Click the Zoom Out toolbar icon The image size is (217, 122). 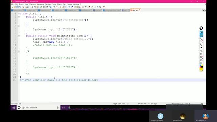click(57, 7)
